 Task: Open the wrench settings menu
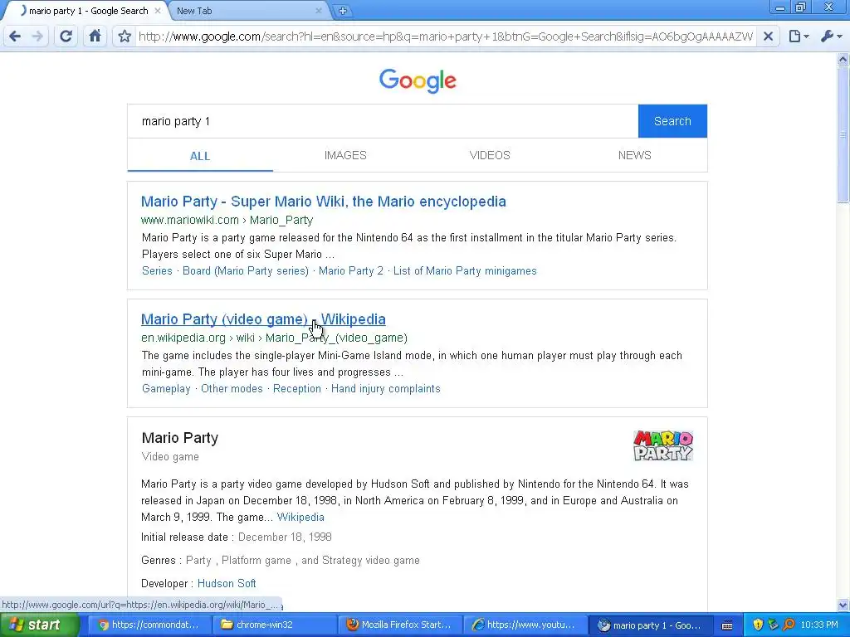[x=832, y=36]
